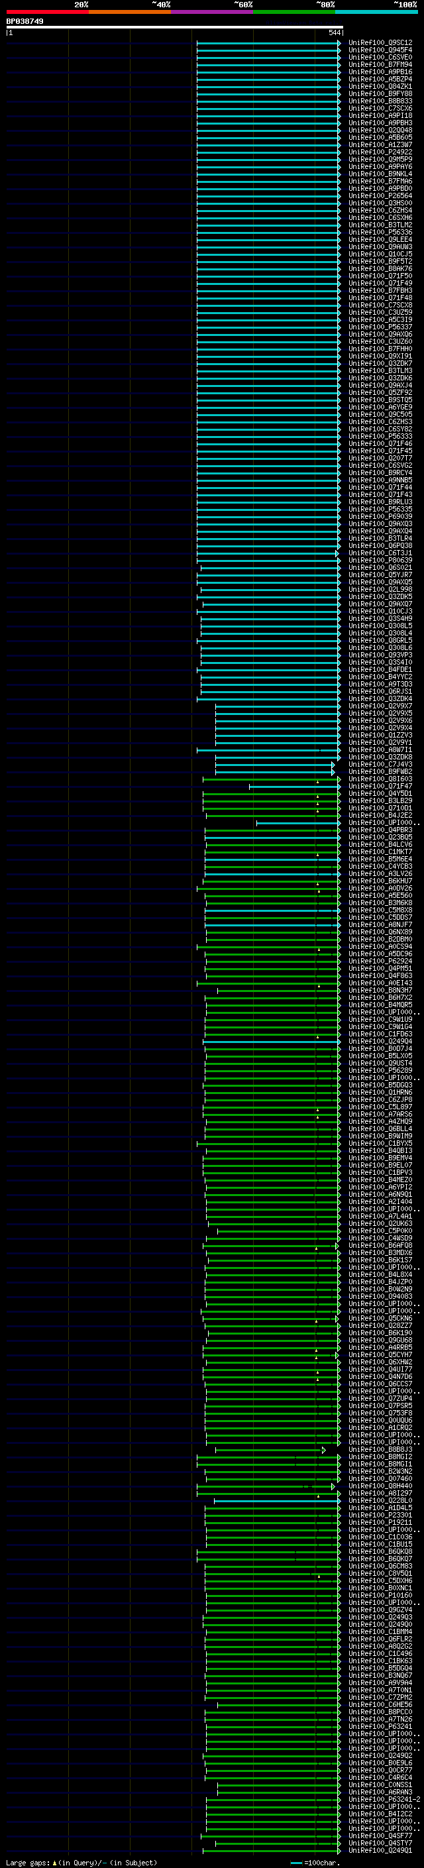The image size is (424, 1868).
Task: Open UniRef100_B9NKL4
Action: 380,174
